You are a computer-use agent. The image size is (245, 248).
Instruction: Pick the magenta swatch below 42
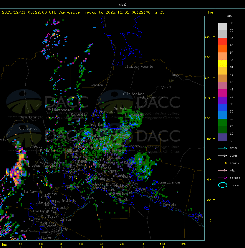[223, 93]
